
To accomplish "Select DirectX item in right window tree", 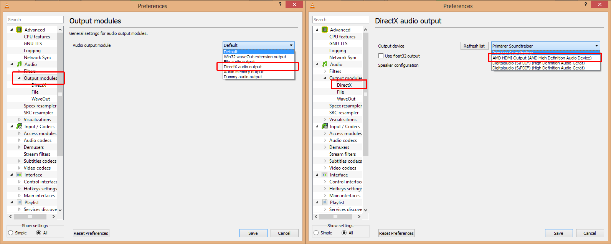I will pyautogui.click(x=344, y=85).
